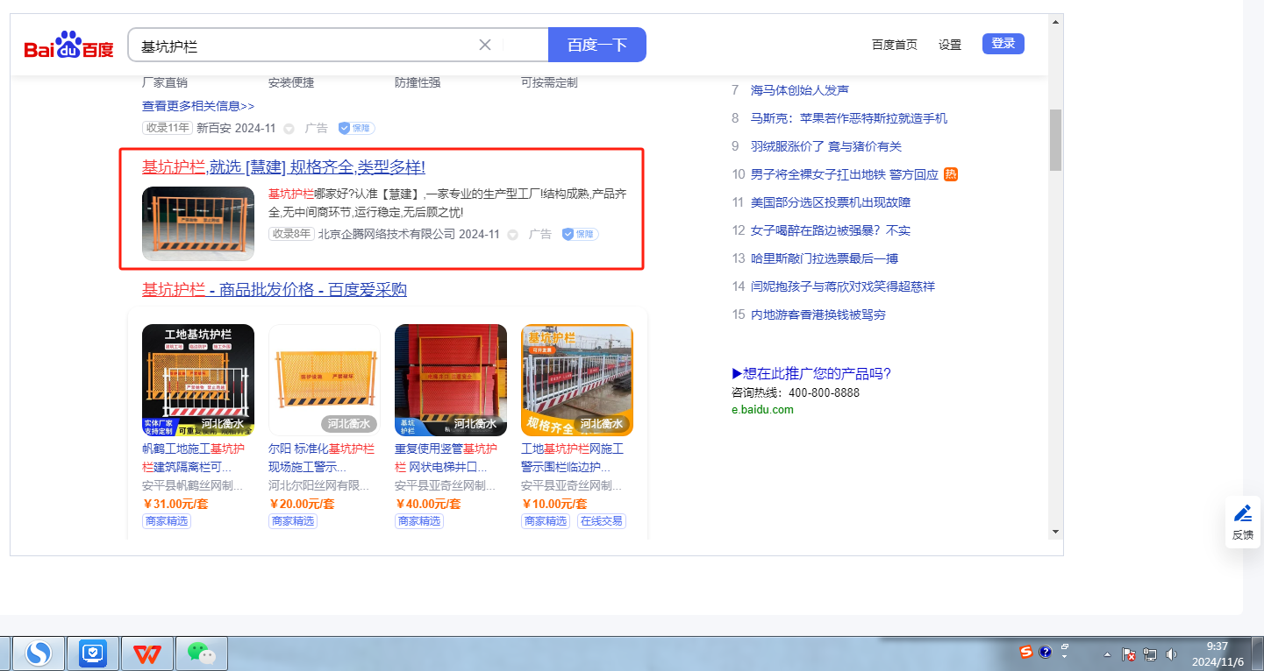This screenshot has height=671, width=1264.
Task: Click the network tray icon
Action: point(1150,654)
